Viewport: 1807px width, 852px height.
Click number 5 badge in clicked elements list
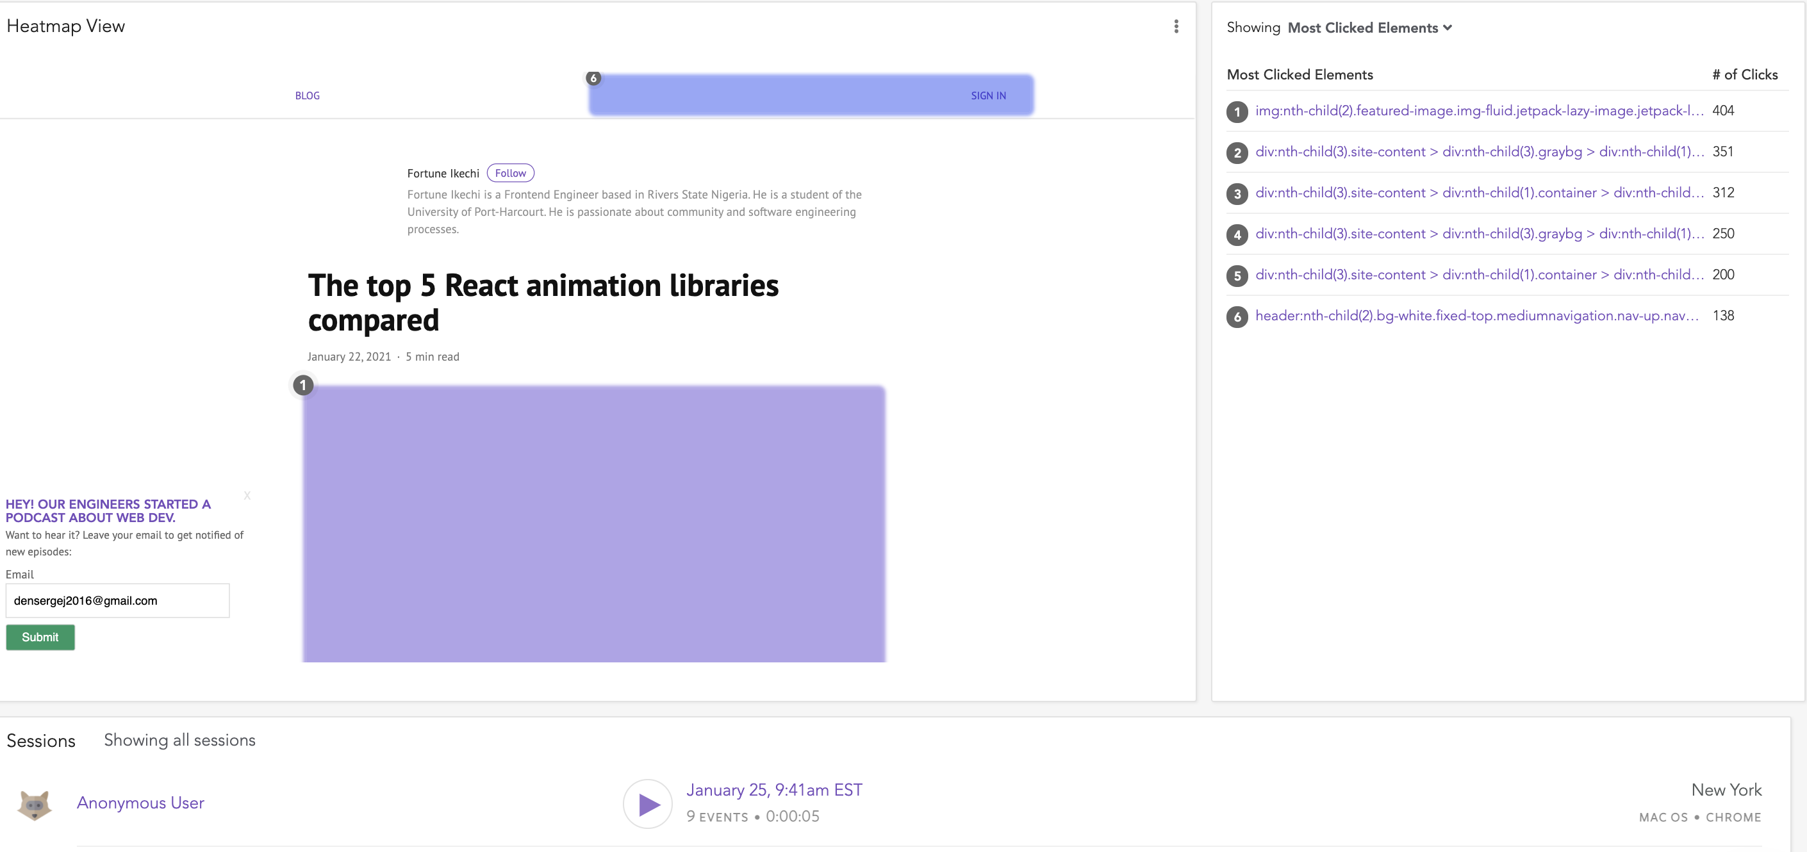[1237, 275]
